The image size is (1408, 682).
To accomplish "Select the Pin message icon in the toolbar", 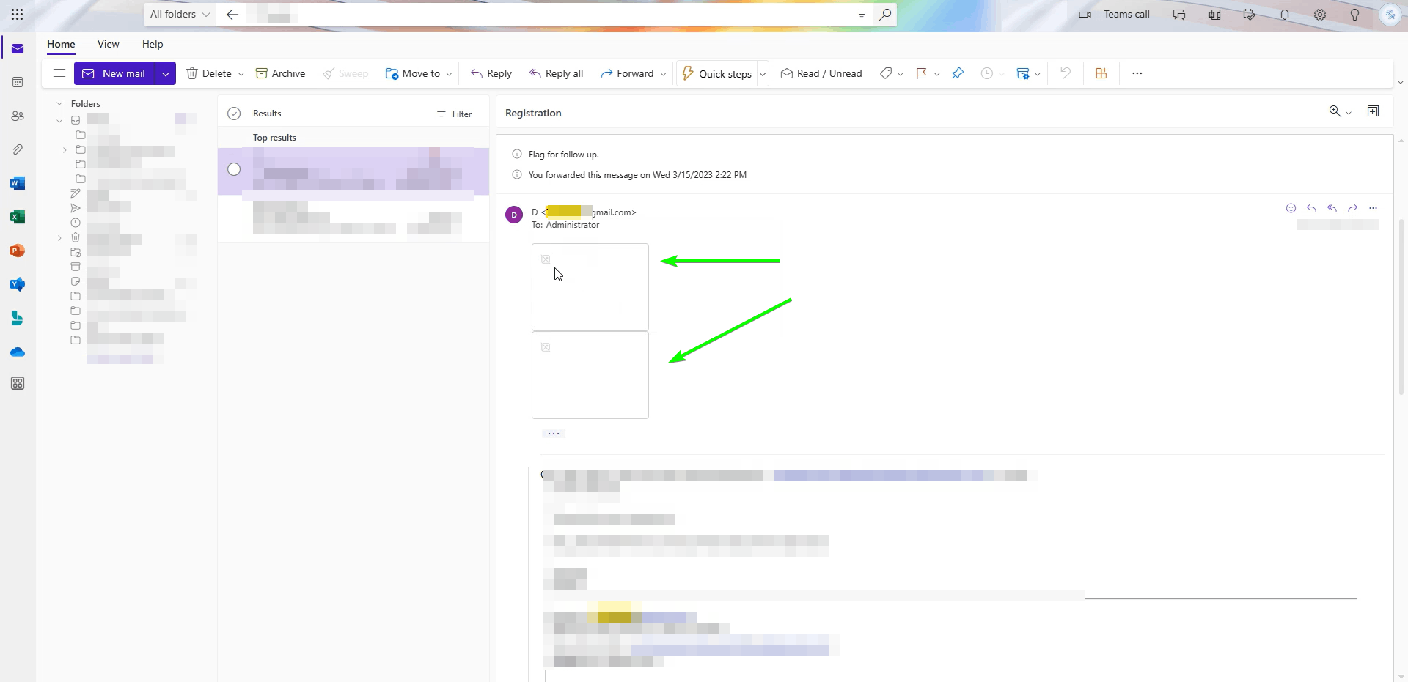I will coord(958,73).
